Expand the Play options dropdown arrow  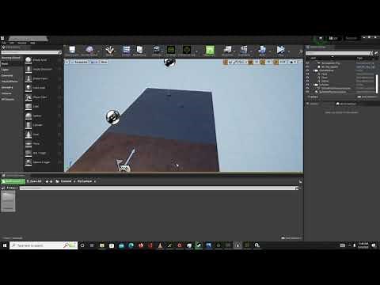[289, 51]
